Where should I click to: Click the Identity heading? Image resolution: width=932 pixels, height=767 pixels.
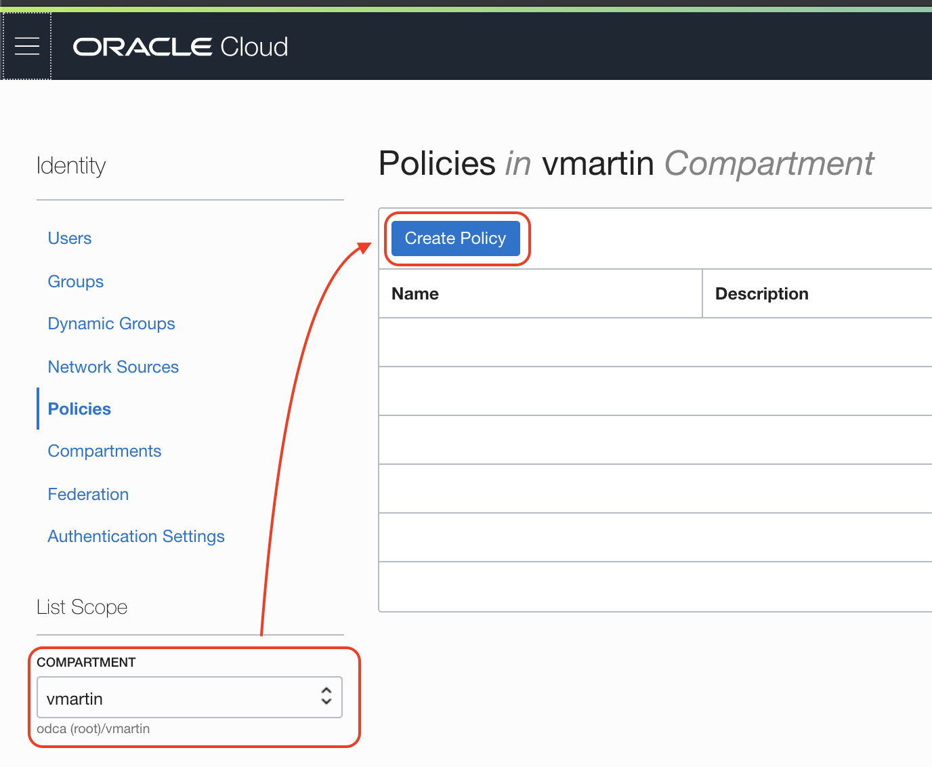tap(71, 166)
